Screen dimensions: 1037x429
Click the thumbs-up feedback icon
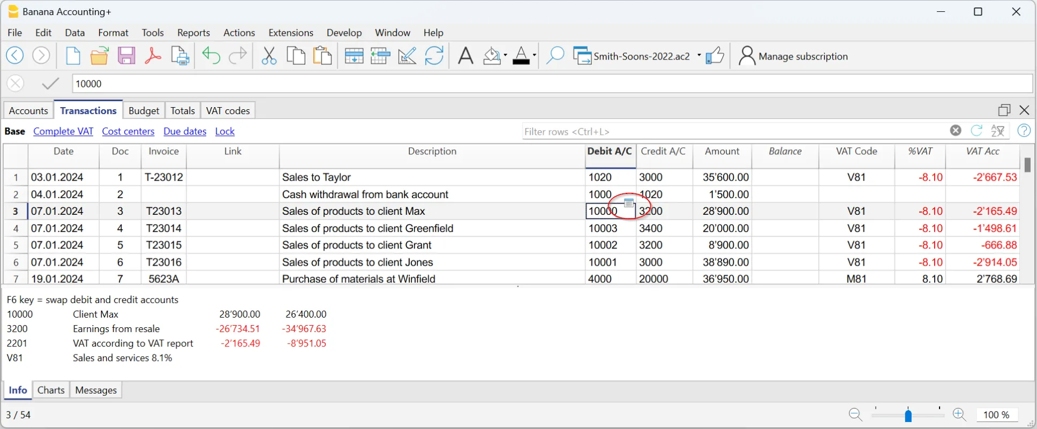[715, 56]
